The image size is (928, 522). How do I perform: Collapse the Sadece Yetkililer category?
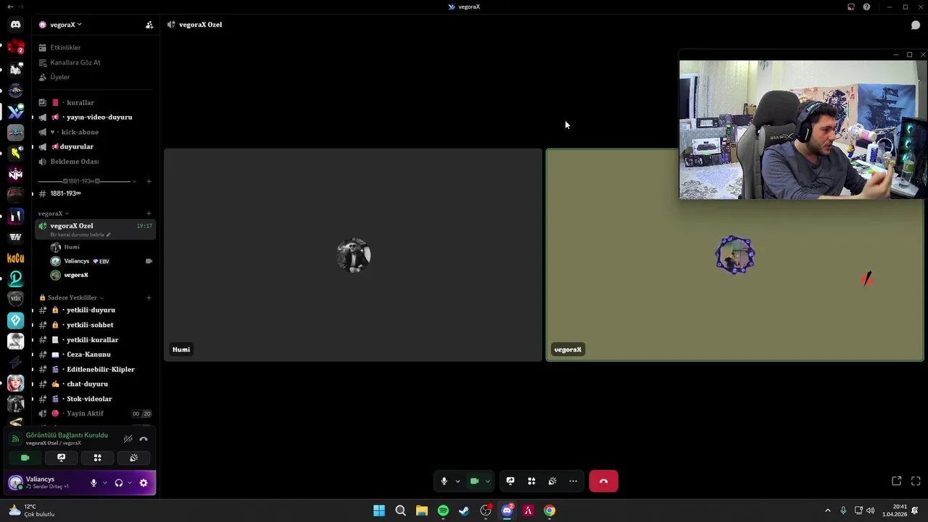71,297
